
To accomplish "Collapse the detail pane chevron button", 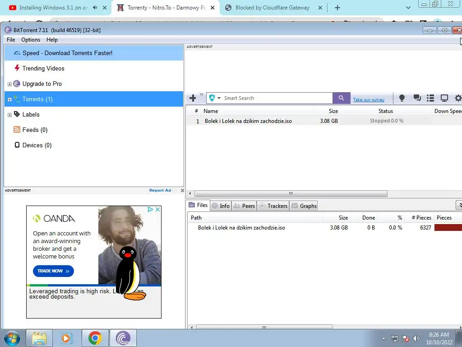I will click(x=459, y=205).
